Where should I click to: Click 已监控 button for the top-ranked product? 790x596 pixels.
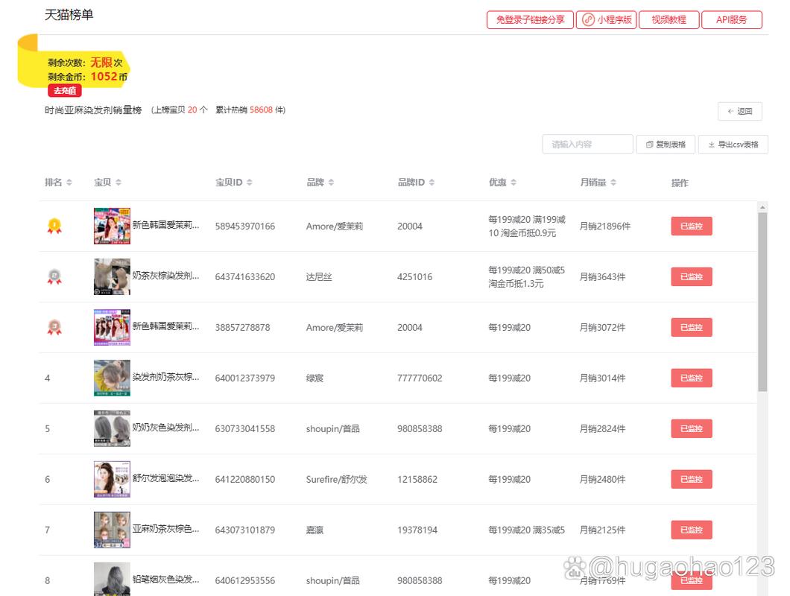pyautogui.click(x=691, y=226)
